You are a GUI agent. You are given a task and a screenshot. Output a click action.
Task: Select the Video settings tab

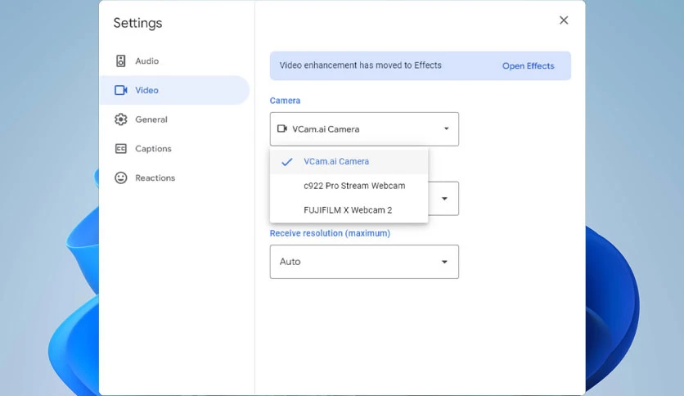[x=174, y=90]
